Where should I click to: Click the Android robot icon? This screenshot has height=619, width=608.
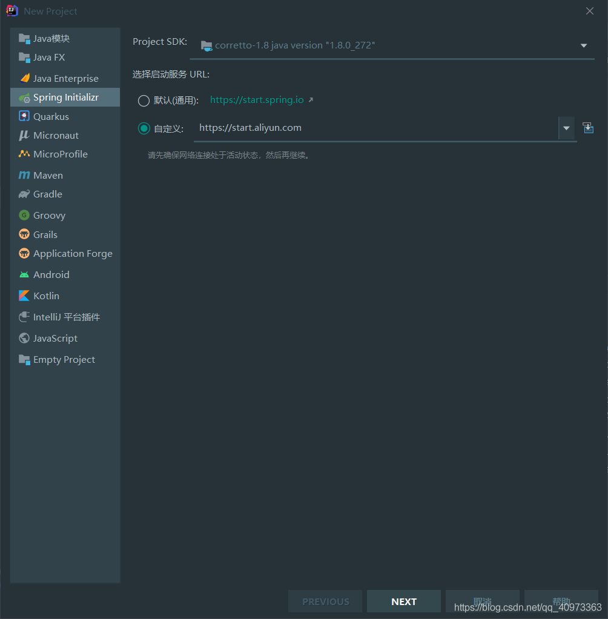(x=24, y=275)
